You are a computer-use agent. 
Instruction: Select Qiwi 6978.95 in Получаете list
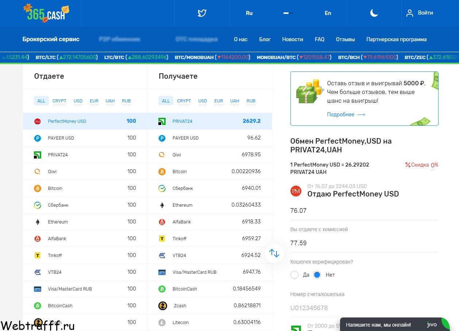(x=209, y=155)
